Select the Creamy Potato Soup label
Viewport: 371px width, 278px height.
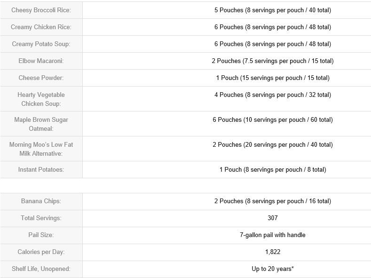tap(41, 44)
